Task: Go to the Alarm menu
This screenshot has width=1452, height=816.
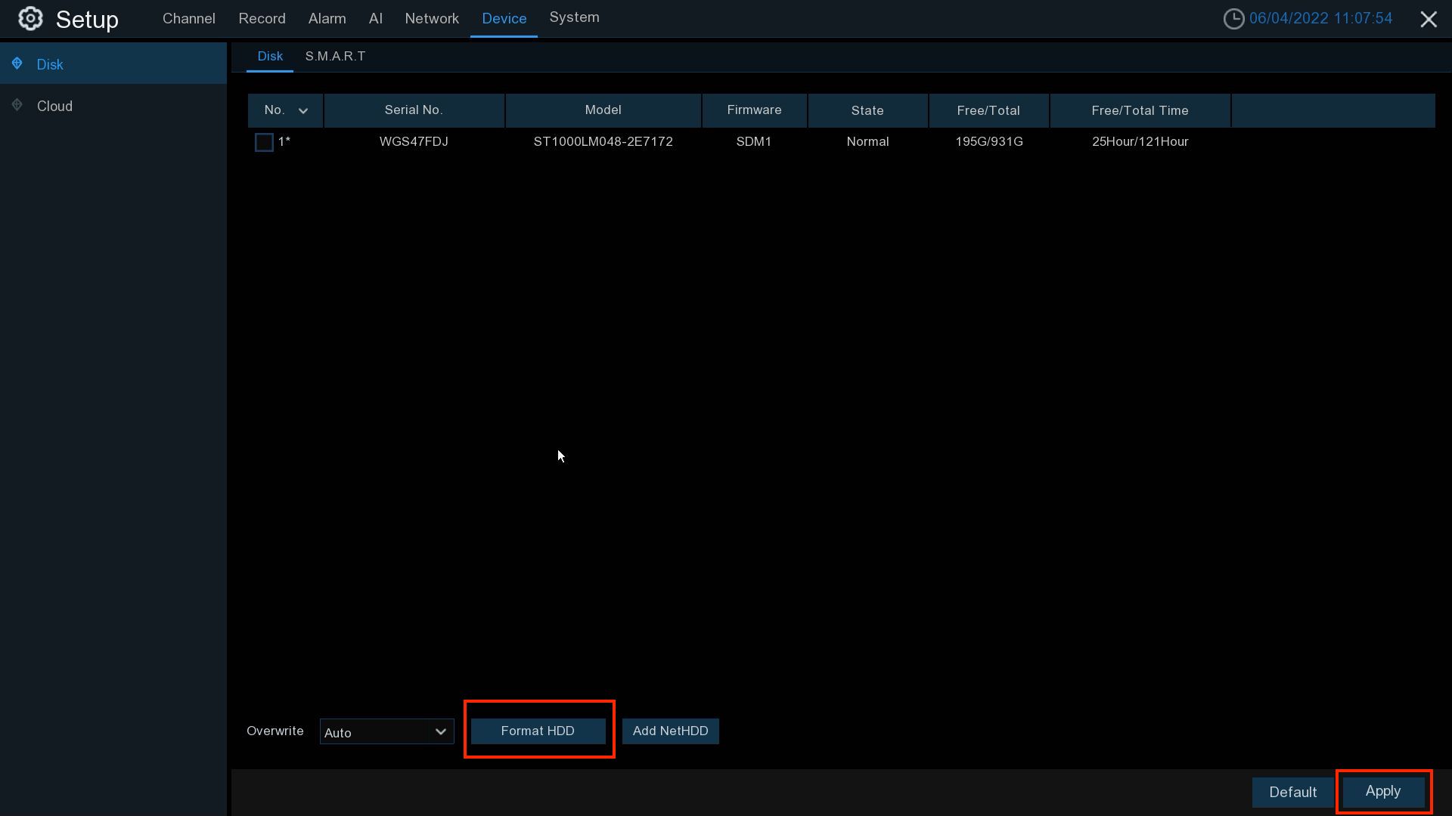Action: coord(327,19)
